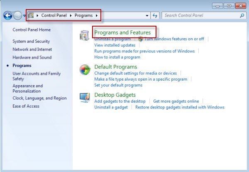The height and width of the screenshot is (172, 249).
Task: Open the recent pages dropdown beside the Forward button
Action: point(24,15)
